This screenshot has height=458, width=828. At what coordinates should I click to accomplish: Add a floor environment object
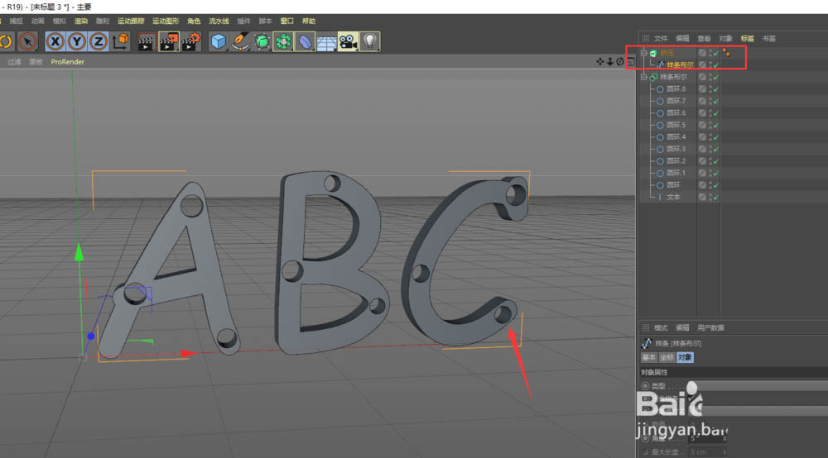tap(326, 41)
